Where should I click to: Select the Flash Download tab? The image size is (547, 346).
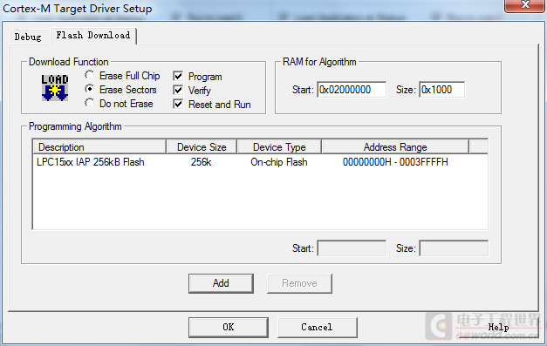[x=93, y=36]
